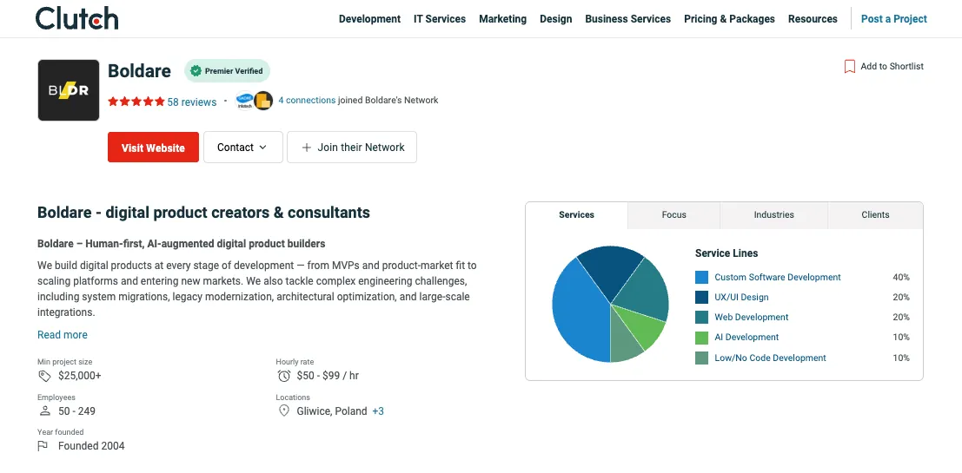
Task: Click the person icon by 50 - 249
Action: coord(44,411)
